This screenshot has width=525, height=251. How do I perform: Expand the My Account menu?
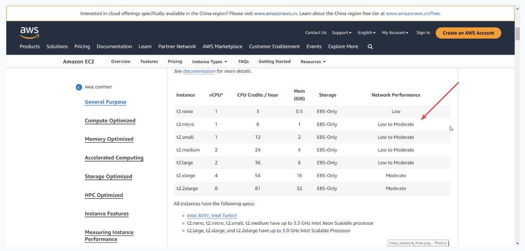395,33
